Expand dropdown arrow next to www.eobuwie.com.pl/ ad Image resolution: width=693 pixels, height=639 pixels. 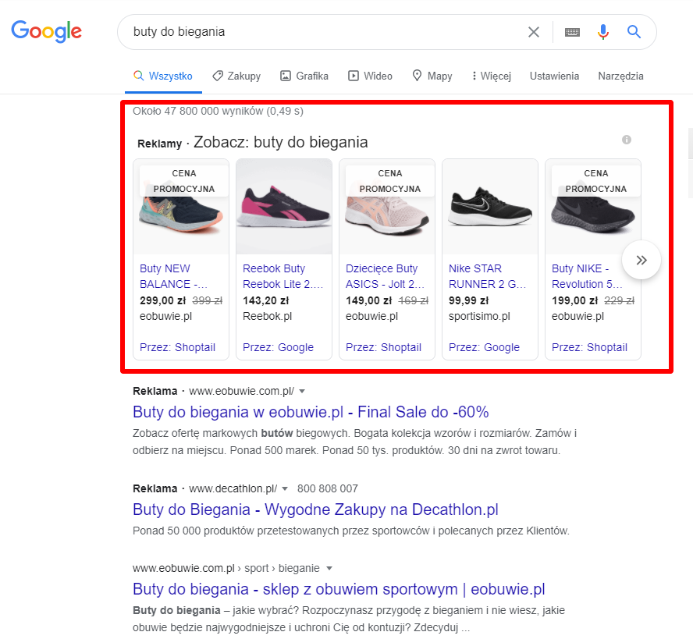point(302,391)
